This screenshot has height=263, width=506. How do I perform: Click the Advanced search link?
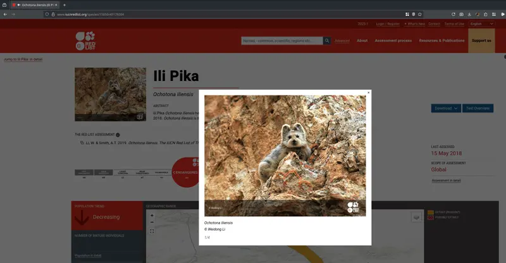click(342, 40)
